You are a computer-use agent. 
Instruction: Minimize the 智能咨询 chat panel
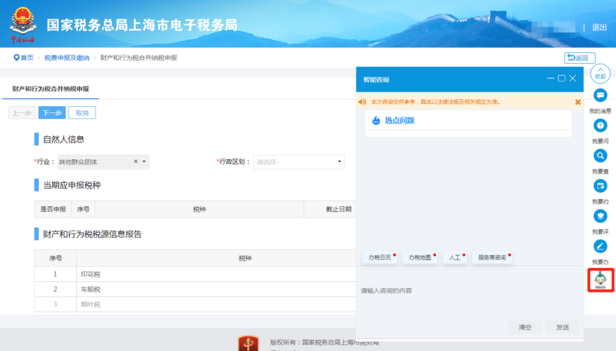pos(550,78)
